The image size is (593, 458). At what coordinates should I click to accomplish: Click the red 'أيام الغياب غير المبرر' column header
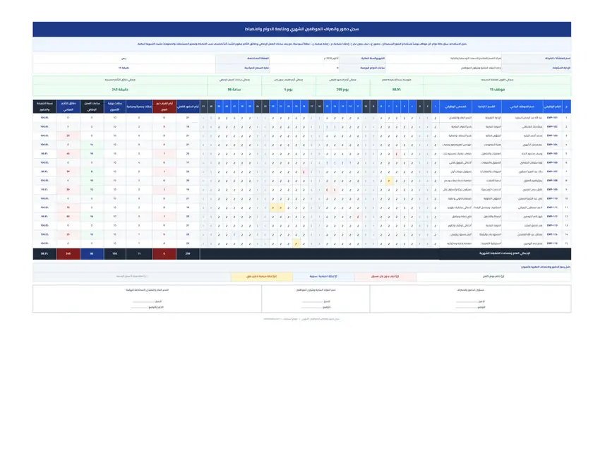click(x=164, y=107)
